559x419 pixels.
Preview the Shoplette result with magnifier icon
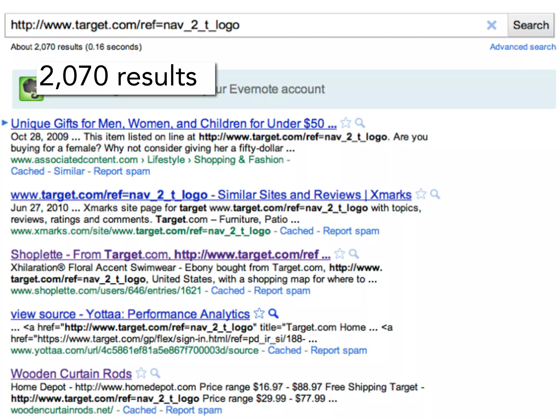354,254
